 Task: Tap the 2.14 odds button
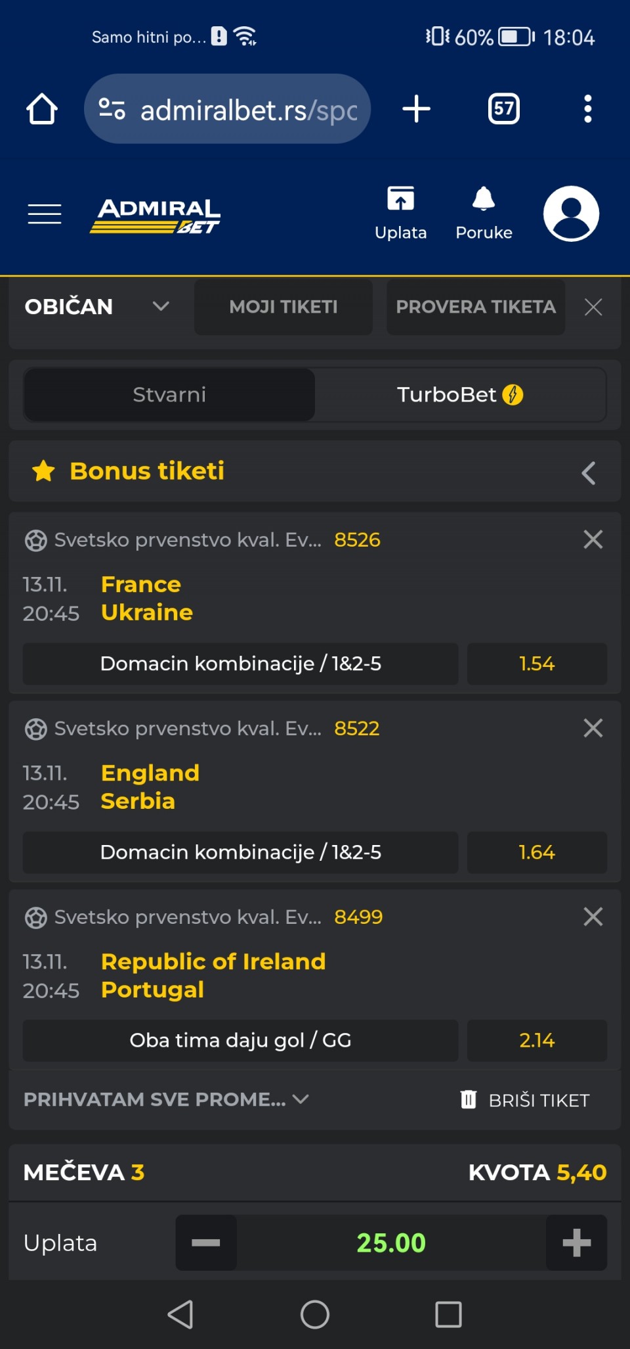click(x=536, y=1040)
